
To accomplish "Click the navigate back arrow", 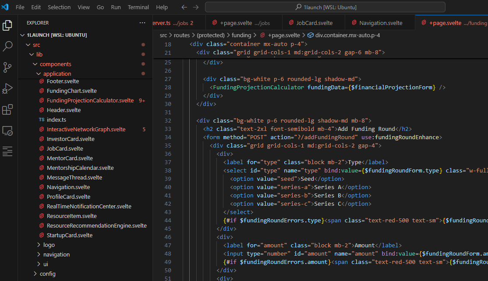I will click(184, 7).
